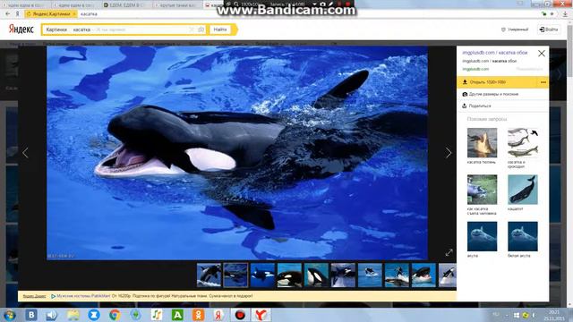Open как касатка съела человека related thumbnail
Image resolution: width=573 pixels, height=322 pixels.
pos(482,190)
